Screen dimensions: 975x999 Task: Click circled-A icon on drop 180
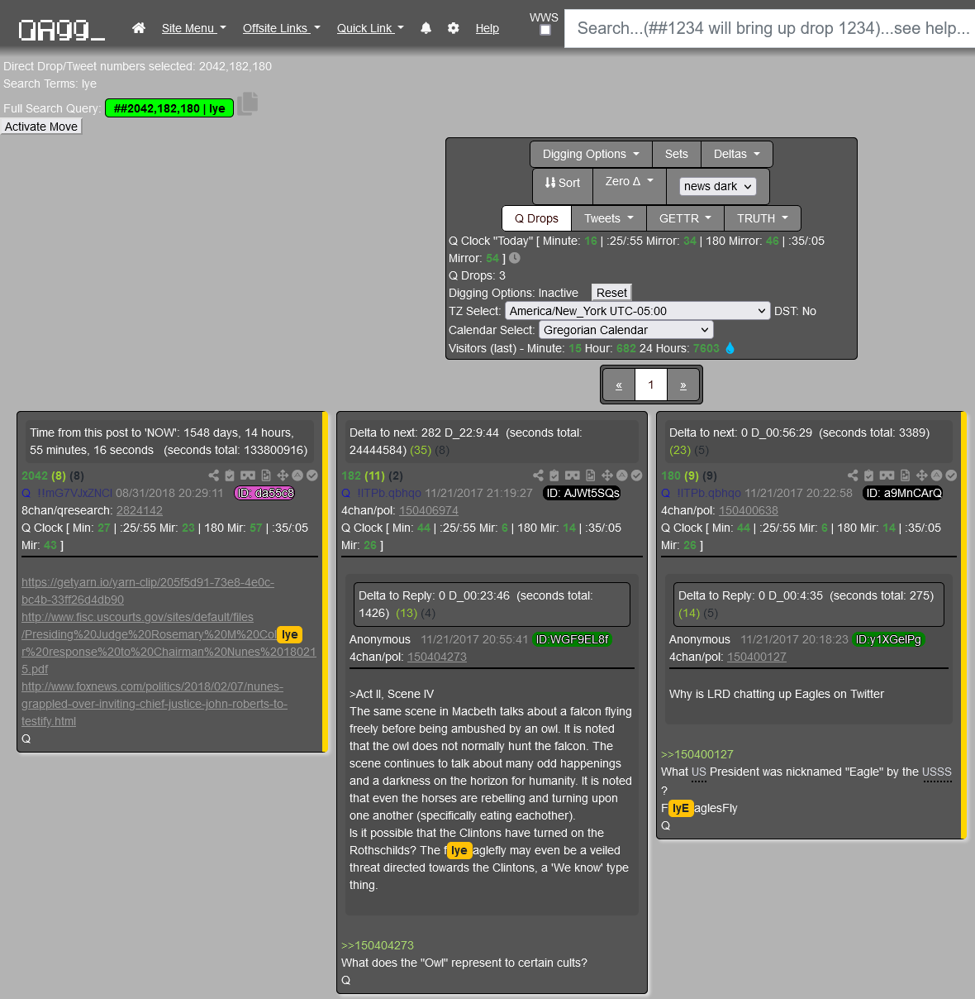click(x=937, y=476)
